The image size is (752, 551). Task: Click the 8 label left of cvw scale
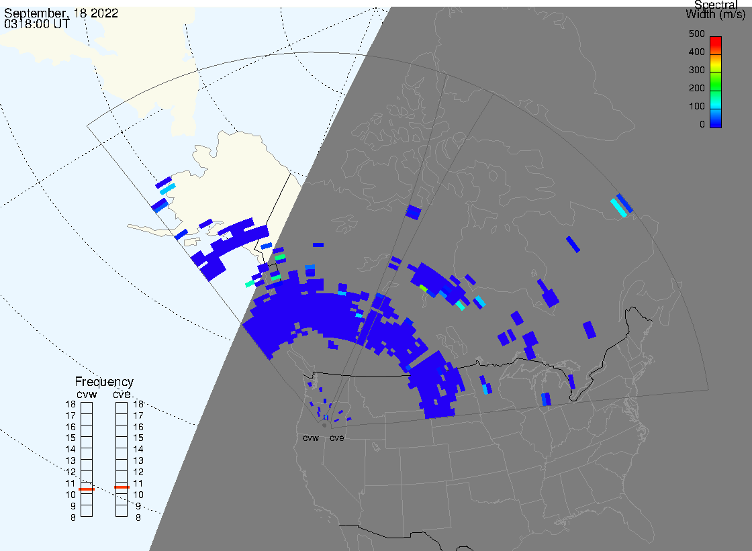[73, 518]
